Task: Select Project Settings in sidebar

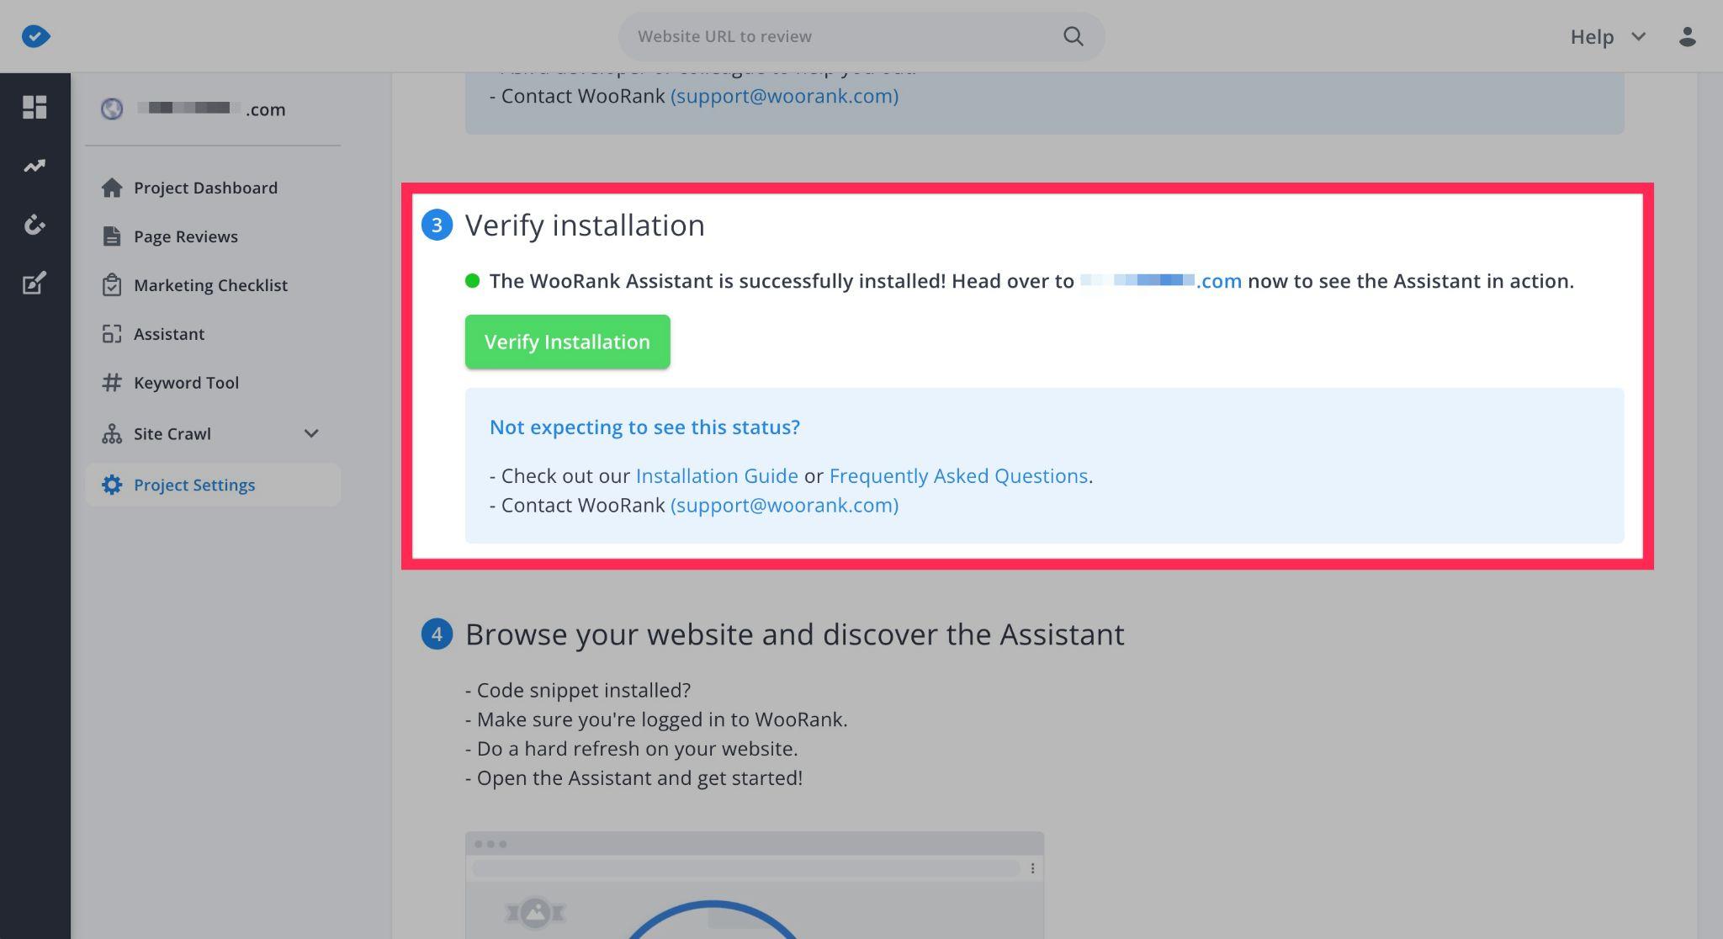Action: [213, 485]
